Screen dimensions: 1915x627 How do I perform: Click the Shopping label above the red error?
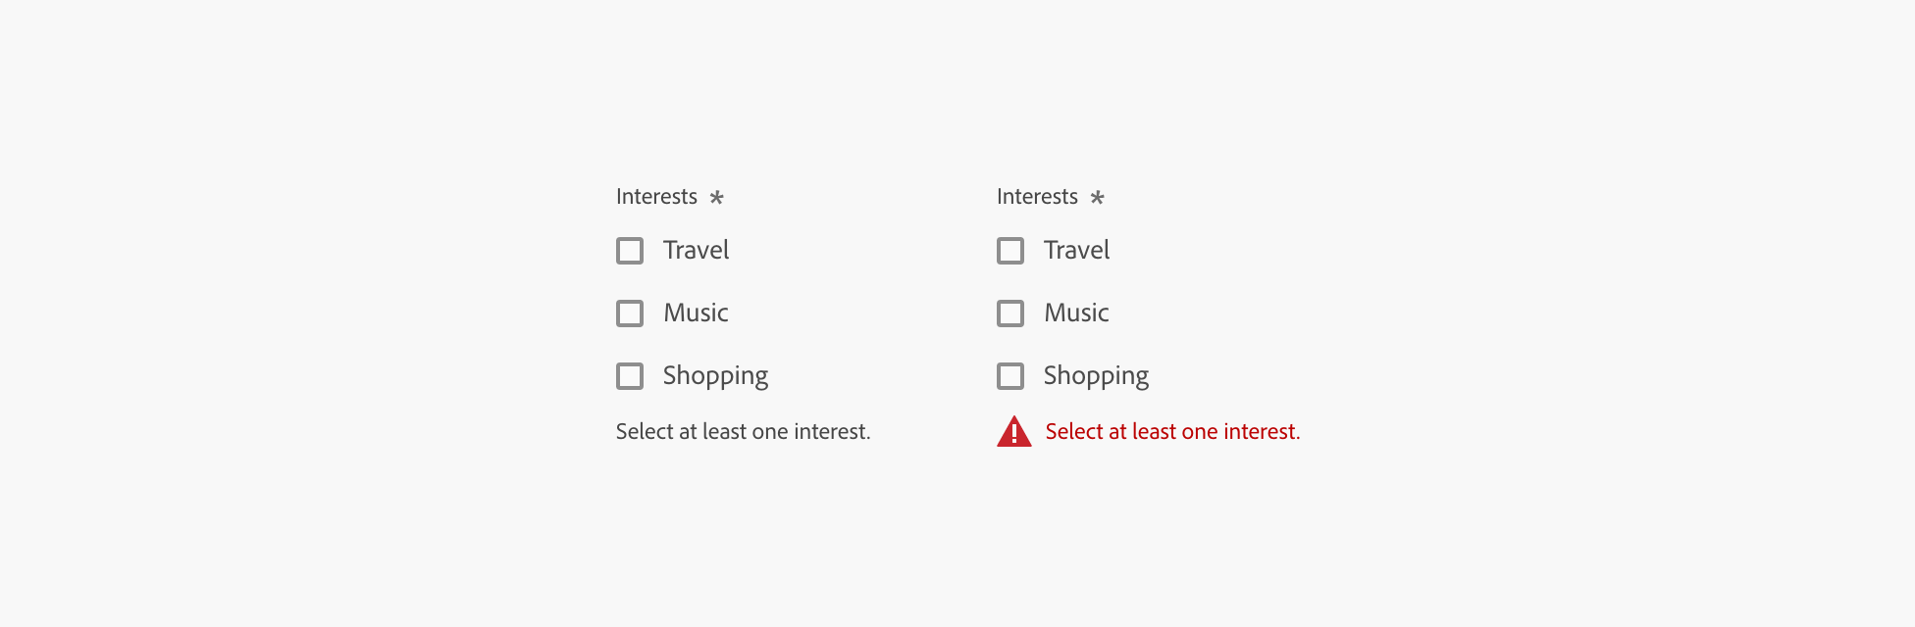[1096, 376]
